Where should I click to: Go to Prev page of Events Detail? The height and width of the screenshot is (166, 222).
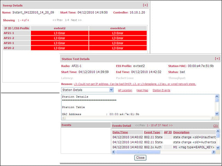coord(140,125)
